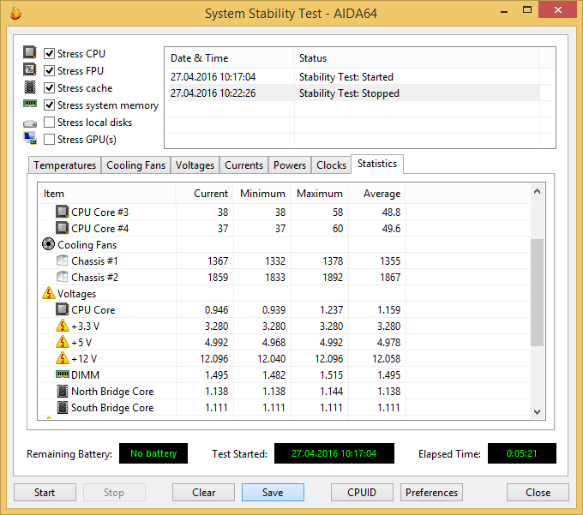Click the CPU Core #4 chip icon
Image resolution: width=583 pixels, height=515 pixels.
[x=62, y=228]
